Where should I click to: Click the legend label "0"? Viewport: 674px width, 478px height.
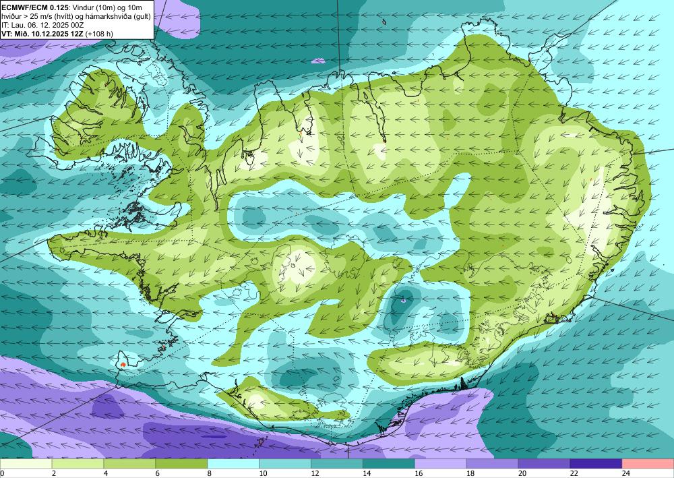(x=2, y=473)
